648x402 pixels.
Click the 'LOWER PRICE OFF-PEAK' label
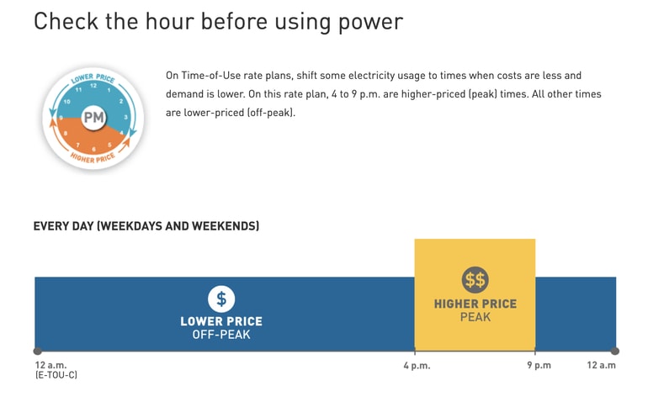[x=221, y=328]
